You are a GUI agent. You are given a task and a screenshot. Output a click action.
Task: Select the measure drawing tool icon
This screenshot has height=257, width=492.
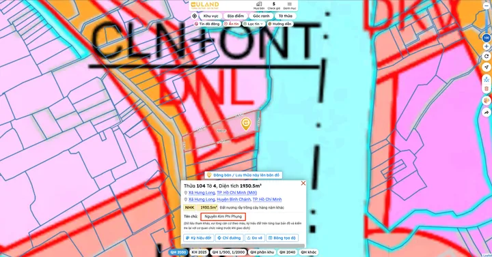tap(487, 80)
